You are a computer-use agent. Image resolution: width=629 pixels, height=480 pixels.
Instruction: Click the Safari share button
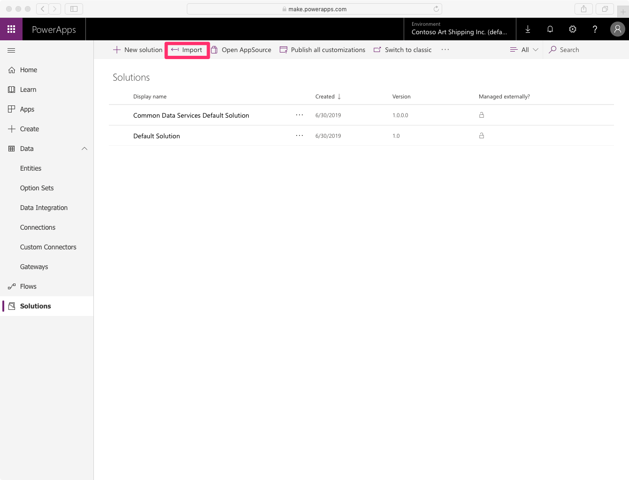click(x=583, y=9)
